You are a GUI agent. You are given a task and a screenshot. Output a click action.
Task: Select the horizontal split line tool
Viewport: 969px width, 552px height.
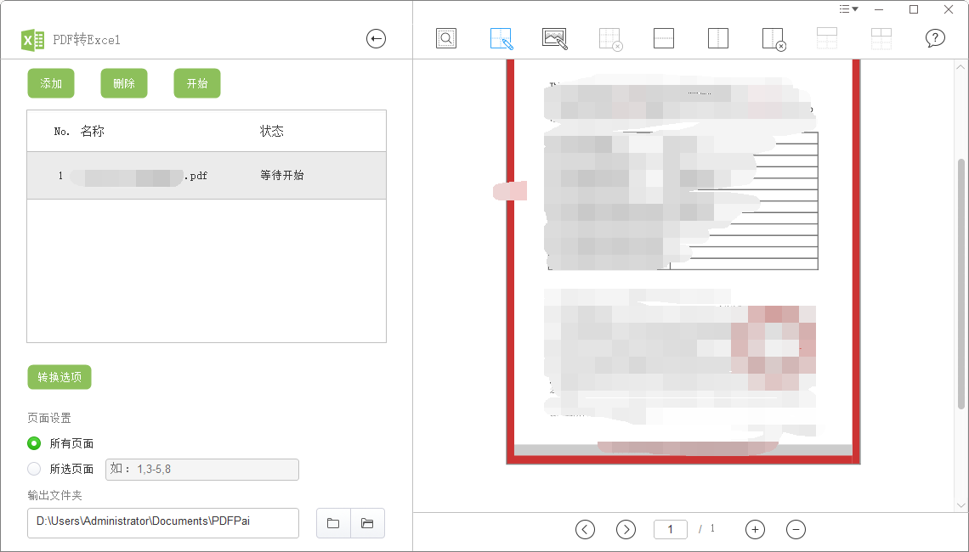pyautogui.click(x=664, y=37)
